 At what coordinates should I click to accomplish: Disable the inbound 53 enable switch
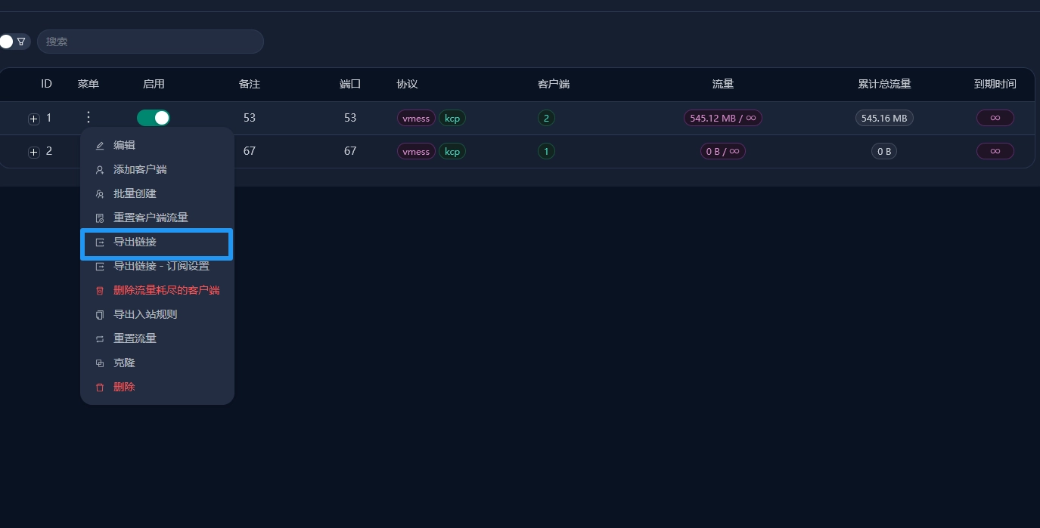click(x=154, y=118)
